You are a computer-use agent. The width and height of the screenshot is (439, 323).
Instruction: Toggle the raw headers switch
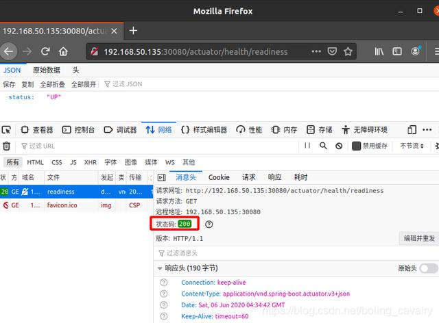point(429,268)
